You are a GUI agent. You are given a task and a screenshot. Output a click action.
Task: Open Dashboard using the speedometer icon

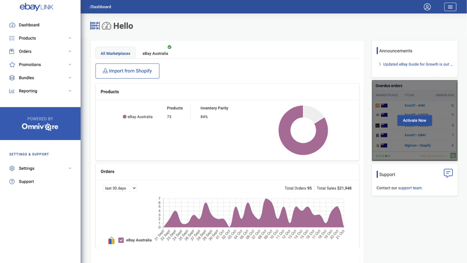tap(13, 25)
